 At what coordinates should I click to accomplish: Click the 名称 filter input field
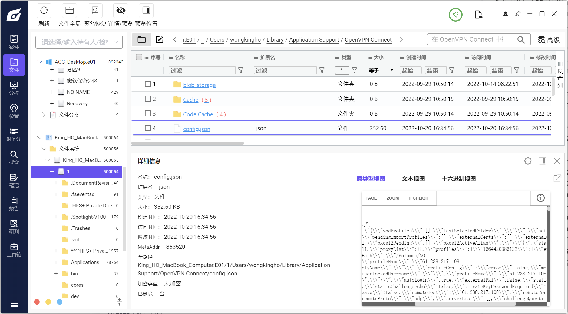pos(202,70)
